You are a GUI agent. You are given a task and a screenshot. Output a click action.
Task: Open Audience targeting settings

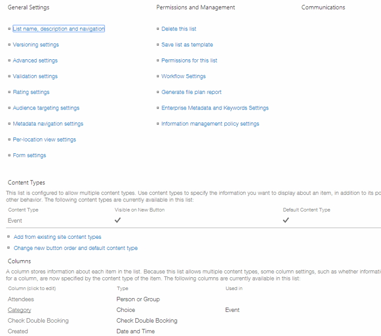(x=46, y=108)
